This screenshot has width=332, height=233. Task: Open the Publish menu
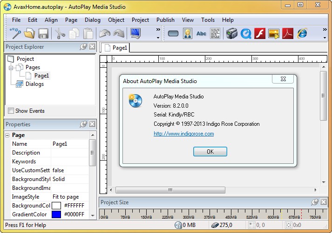165,20
